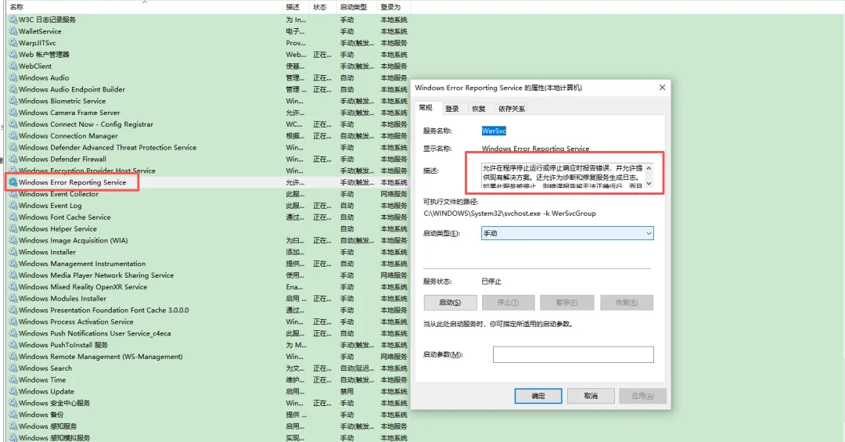Click gear icon of Windows PushToInstall 服务
845x442 pixels.
pos(13,345)
